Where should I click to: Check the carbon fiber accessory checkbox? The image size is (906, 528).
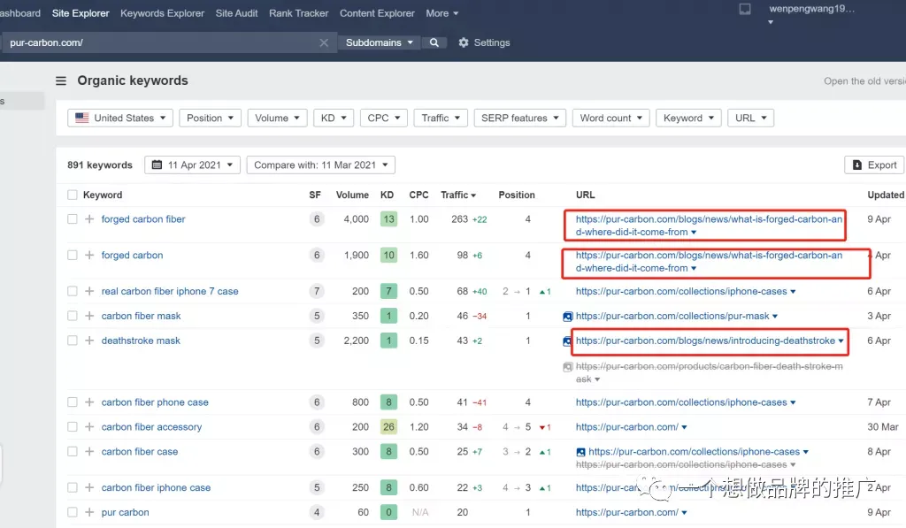click(73, 427)
